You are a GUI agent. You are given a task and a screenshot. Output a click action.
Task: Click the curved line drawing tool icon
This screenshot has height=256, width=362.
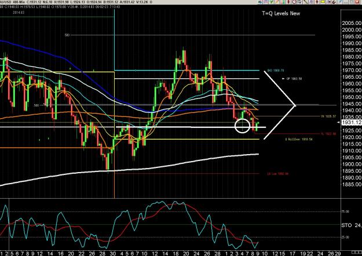(x=305, y=2)
